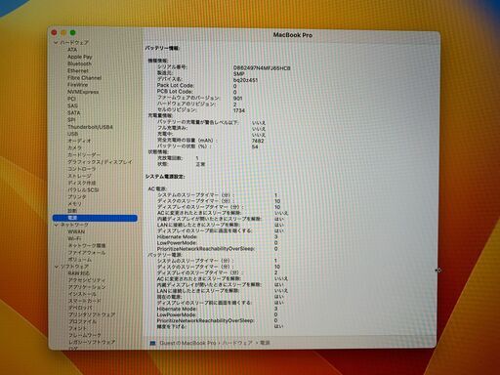
Task: Select SAS in the sidebar
Action: (x=72, y=105)
